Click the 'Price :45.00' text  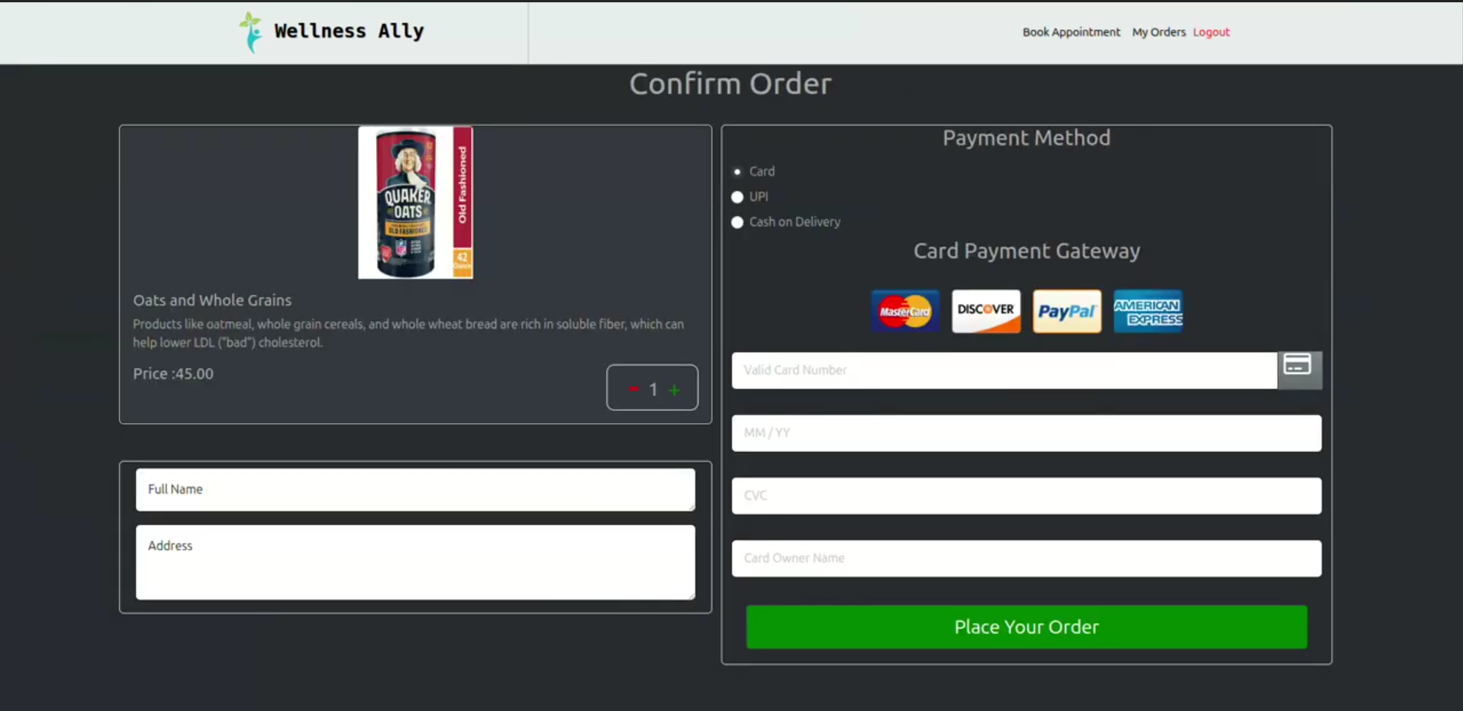coord(173,374)
